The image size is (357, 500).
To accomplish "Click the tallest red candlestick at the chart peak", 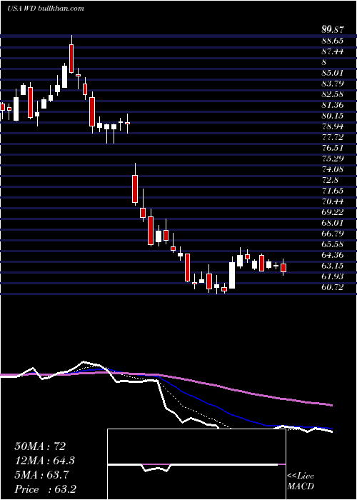I will coord(71,59).
